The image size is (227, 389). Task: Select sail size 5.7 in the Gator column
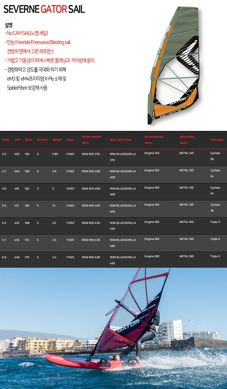tap(4, 240)
